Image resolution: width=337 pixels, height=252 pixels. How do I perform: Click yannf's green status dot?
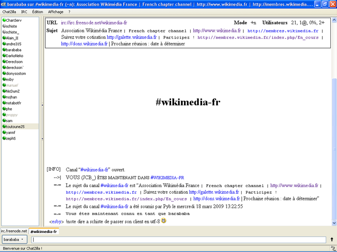[4, 132]
